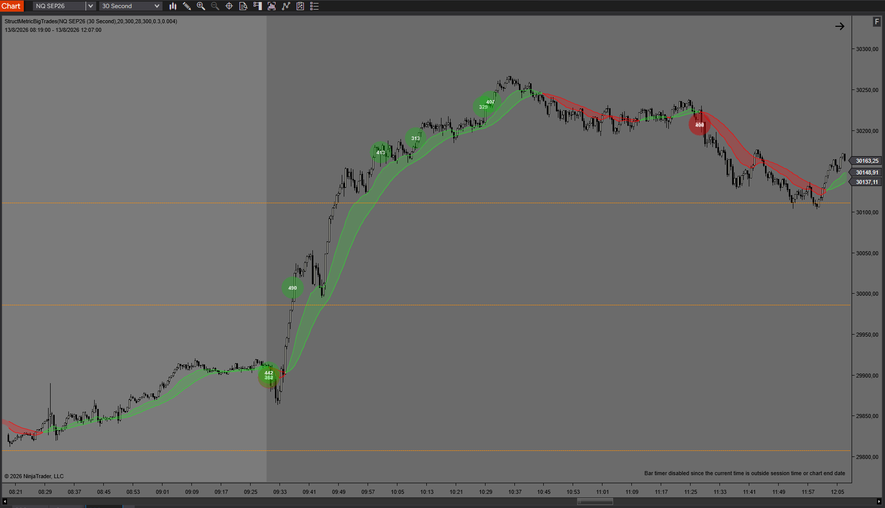Click the bar timer disabled message
The image size is (885, 508).
745,473
